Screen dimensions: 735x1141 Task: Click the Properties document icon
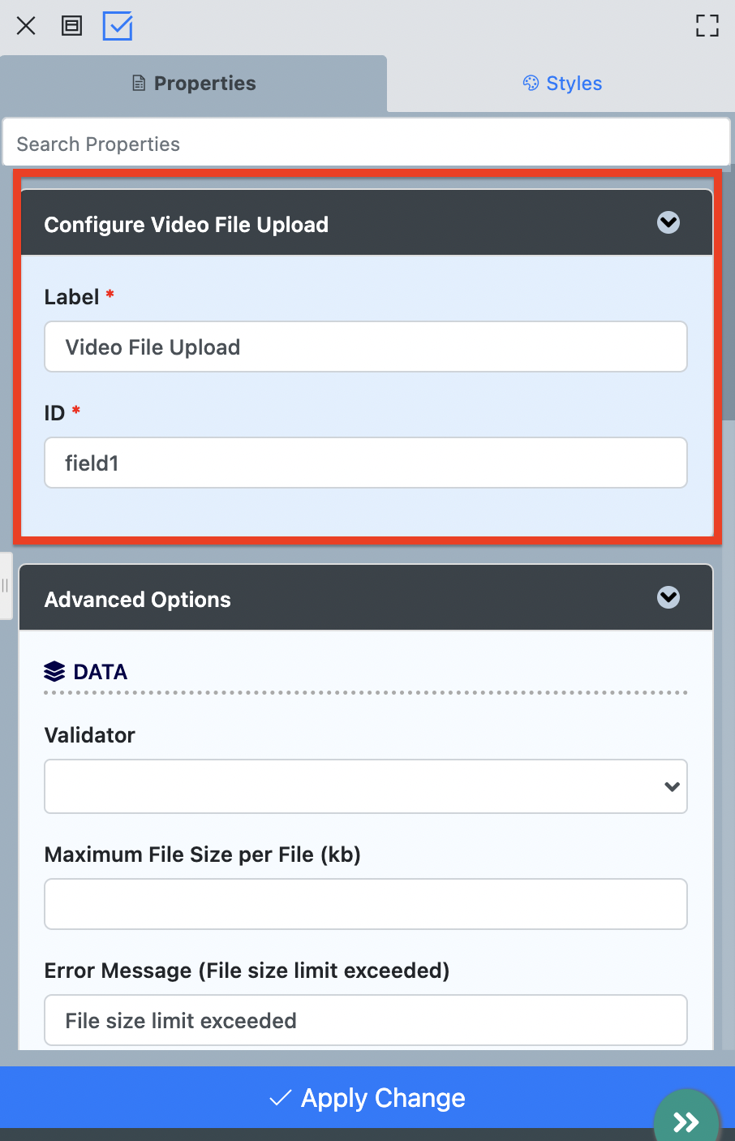pos(140,84)
